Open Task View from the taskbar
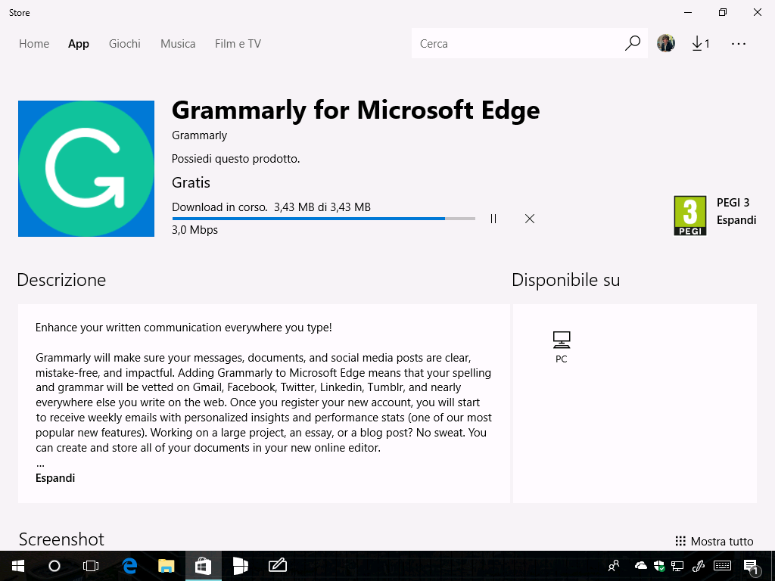 (x=91, y=566)
